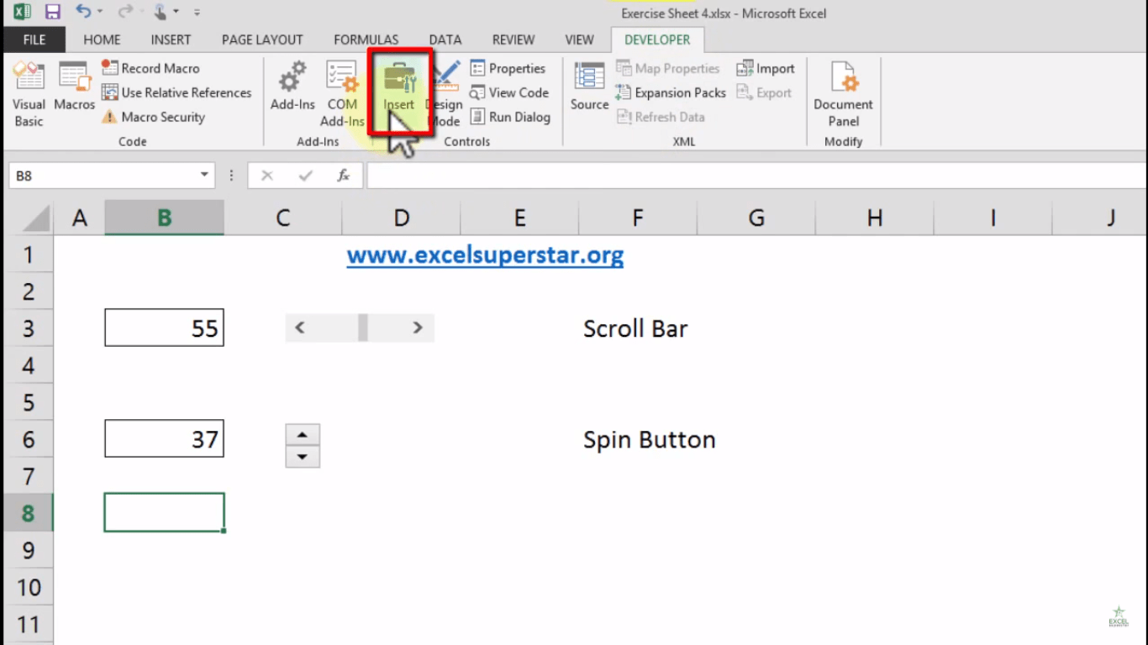Switch to the FORMULAS tab
Viewport: 1148px width, 645px height.
click(x=366, y=39)
